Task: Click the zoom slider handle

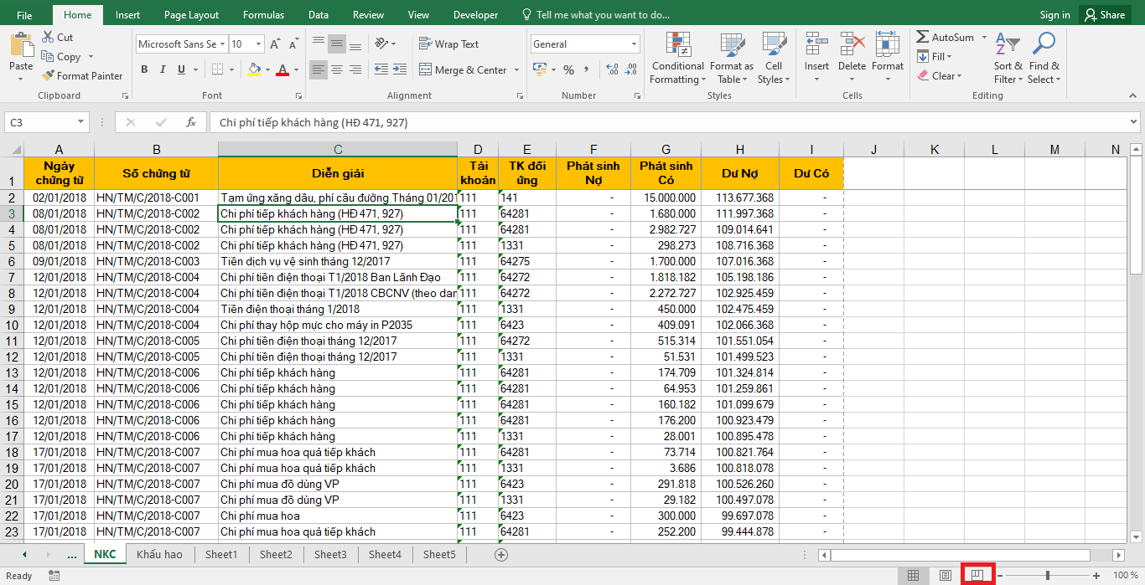Action: (x=1047, y=576)
